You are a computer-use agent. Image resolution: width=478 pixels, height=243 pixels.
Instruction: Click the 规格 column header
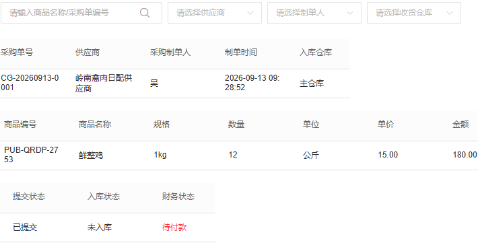162,125
